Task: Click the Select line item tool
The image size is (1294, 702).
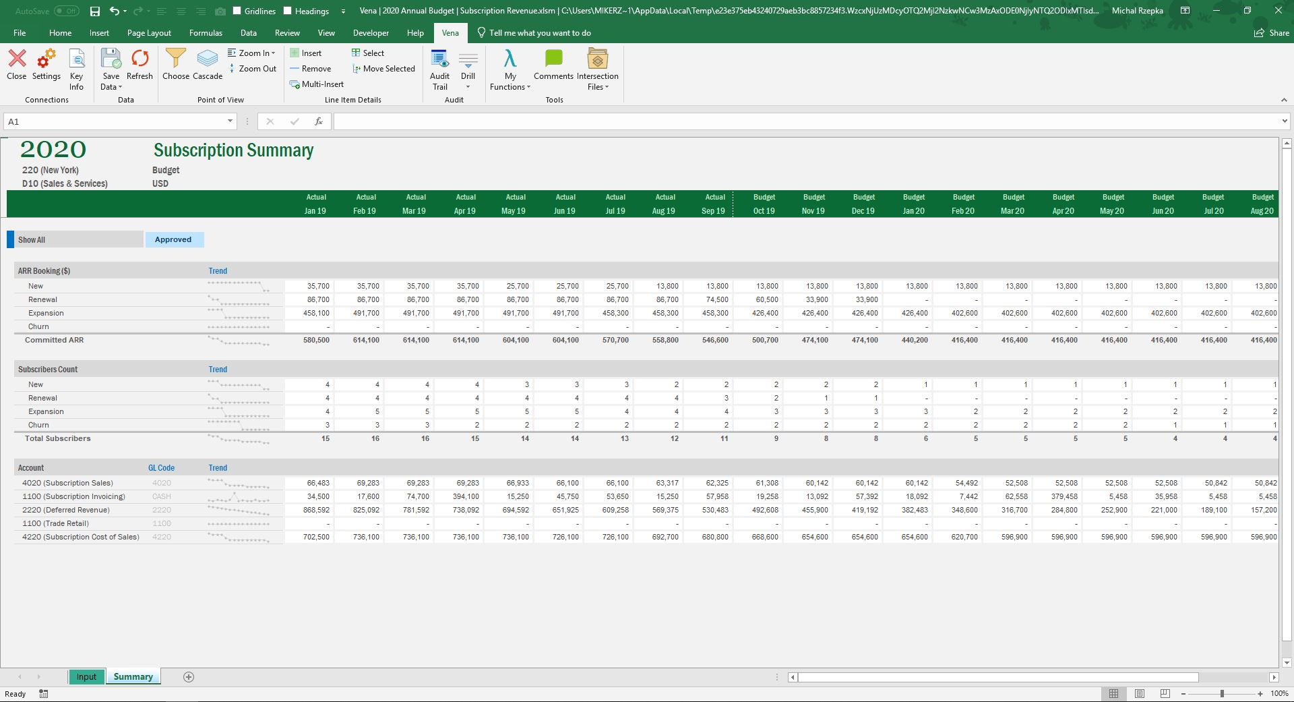Action: (x=367, y=53)
